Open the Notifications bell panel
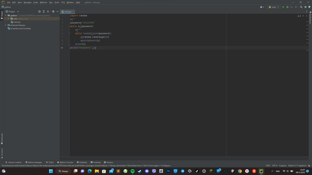The width and height of the screenshot is (312, 175). pyautogui.click(x=310, y=17)
